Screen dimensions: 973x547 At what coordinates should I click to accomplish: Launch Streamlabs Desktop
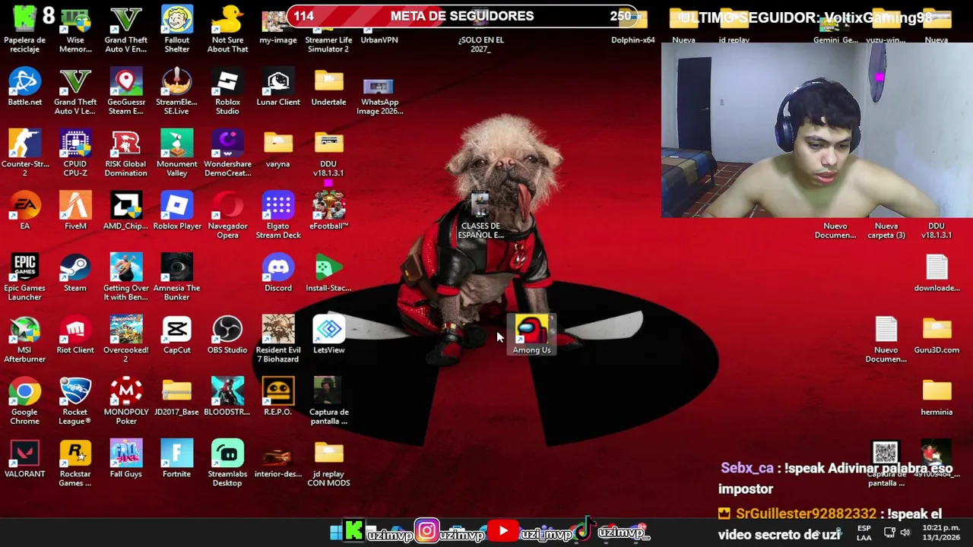click(x=227, y=463)
